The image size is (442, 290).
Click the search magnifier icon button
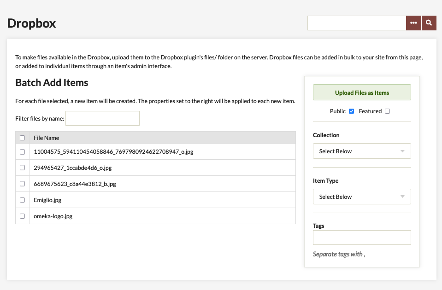click(429, 23)
